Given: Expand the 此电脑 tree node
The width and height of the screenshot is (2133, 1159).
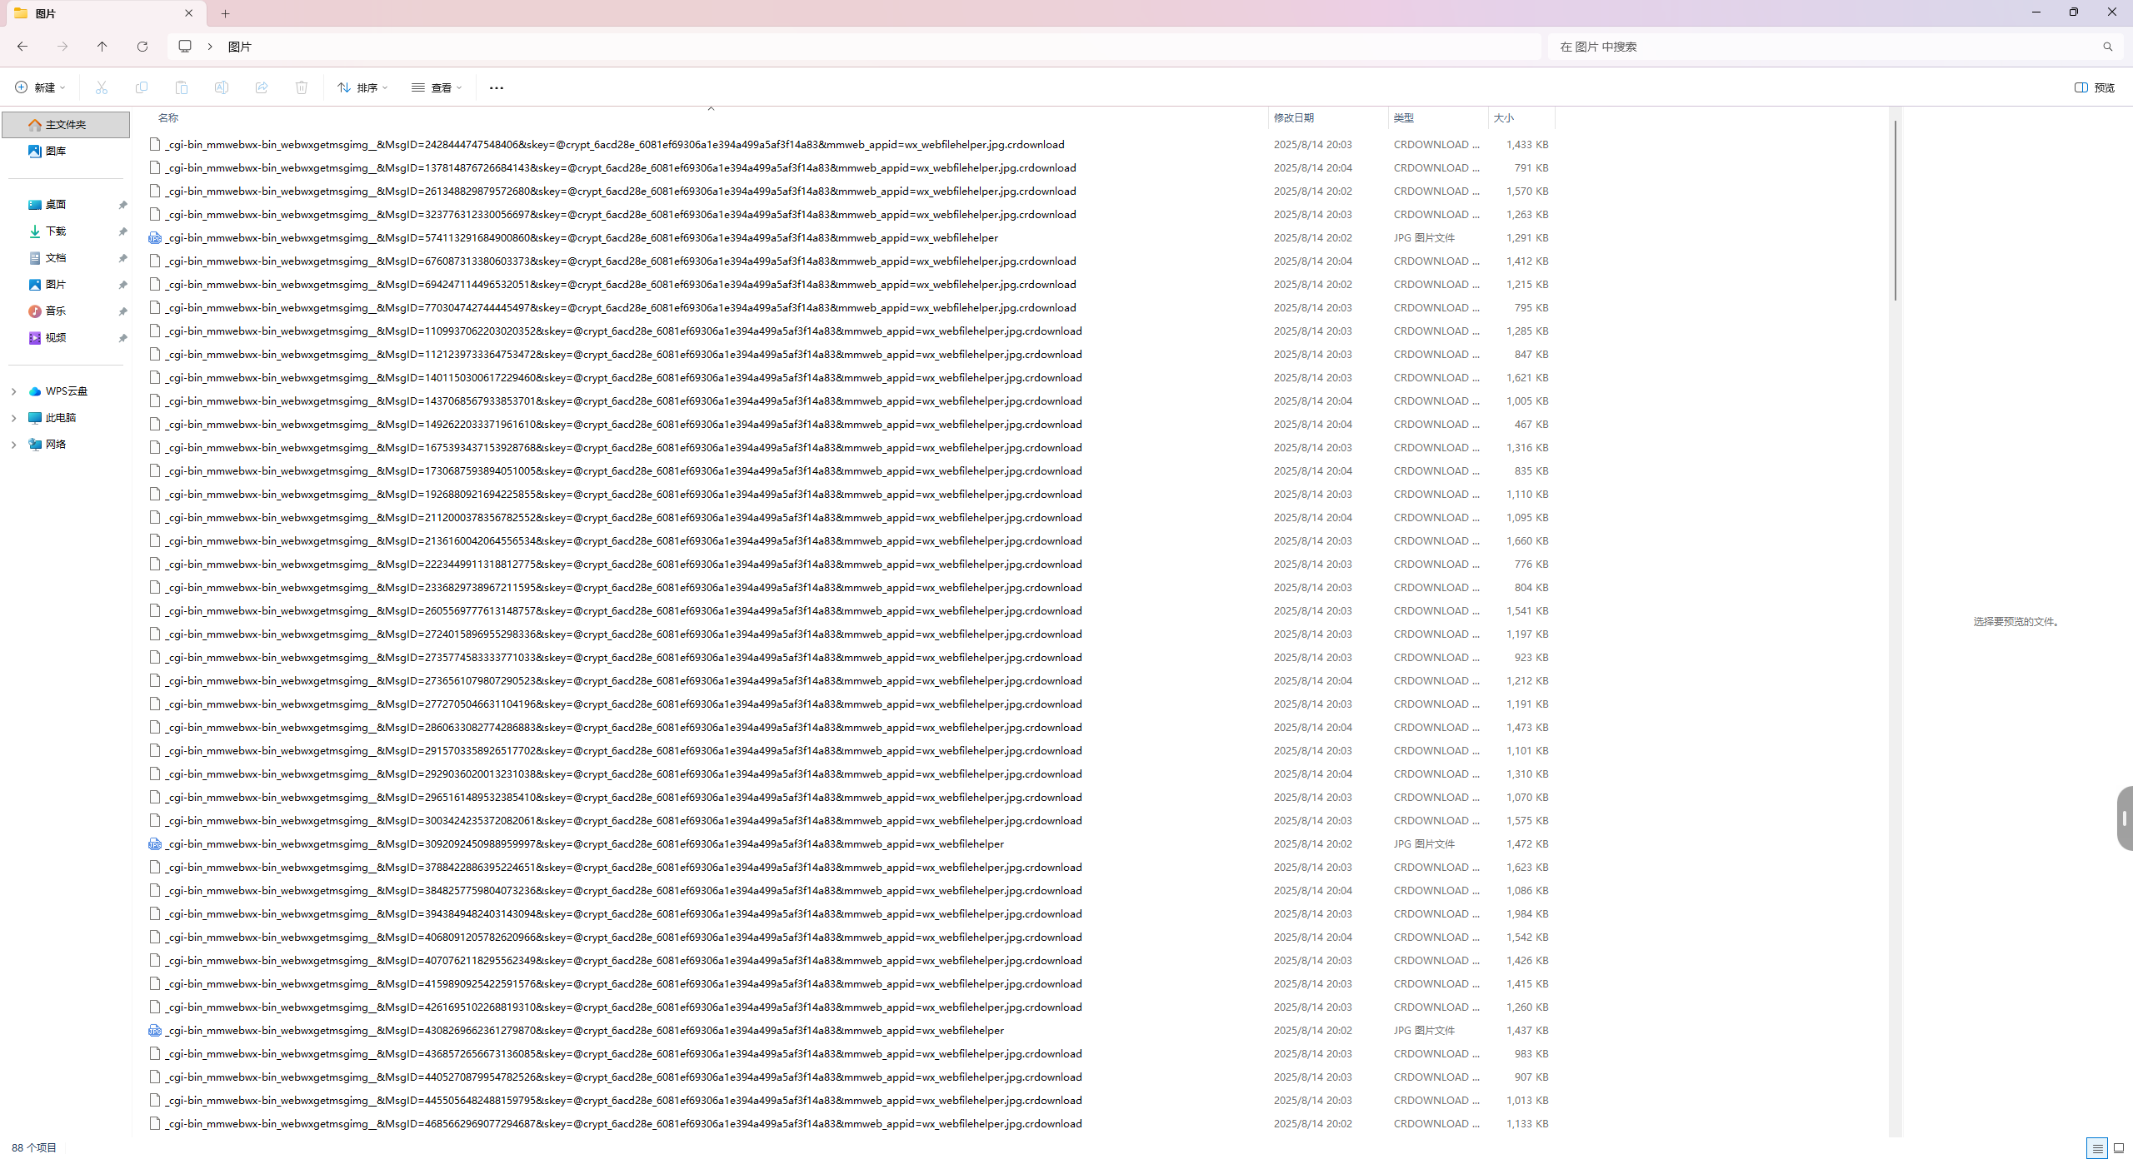Looking at the screenshot, I should point(13,418).
